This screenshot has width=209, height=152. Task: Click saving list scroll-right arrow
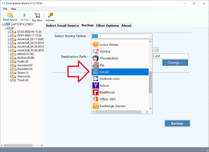147,112
